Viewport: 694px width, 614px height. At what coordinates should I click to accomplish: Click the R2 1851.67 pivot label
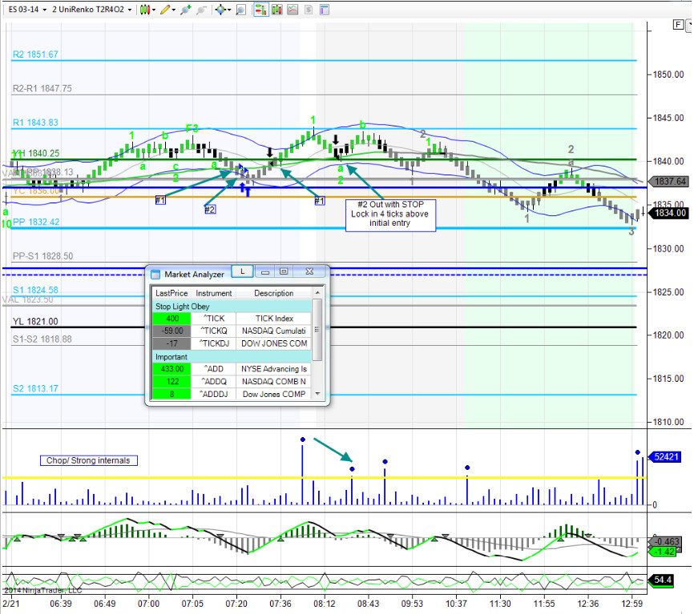tap(35, 54)
